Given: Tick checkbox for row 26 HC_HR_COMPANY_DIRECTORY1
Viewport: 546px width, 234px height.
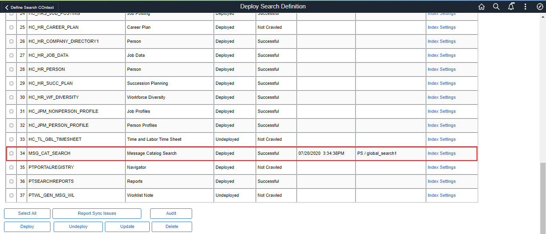Looking at the screenshot, I should click(11, 42).
